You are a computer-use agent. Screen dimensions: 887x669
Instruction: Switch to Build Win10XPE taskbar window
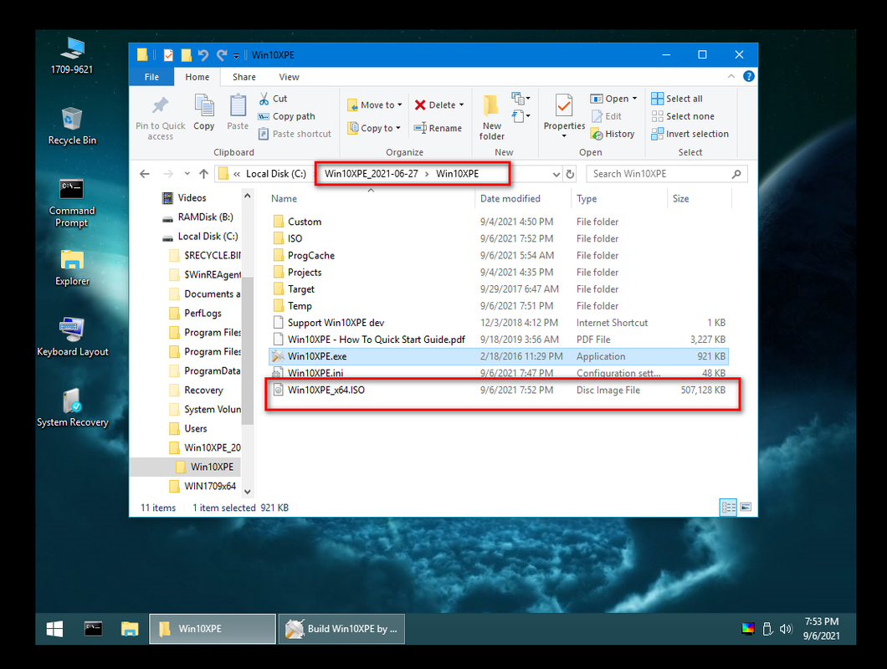(341, 629)
